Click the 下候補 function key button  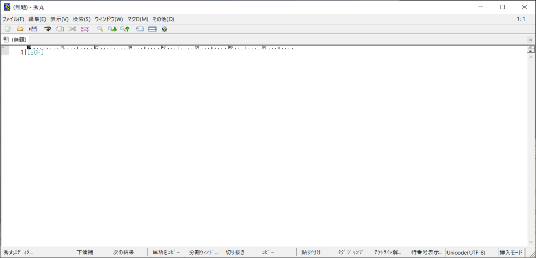pos(84,253)
